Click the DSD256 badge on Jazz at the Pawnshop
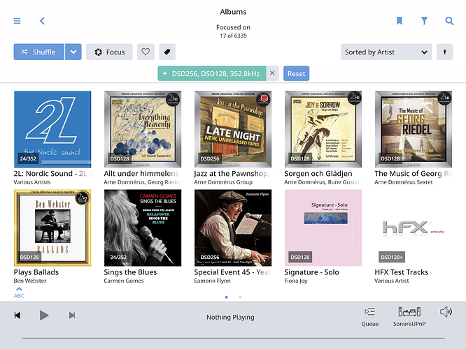The image size is (466, 349). [x=209, y=158]
